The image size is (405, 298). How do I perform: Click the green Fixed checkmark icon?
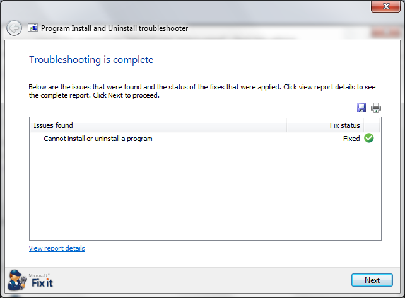pos(369,138)
